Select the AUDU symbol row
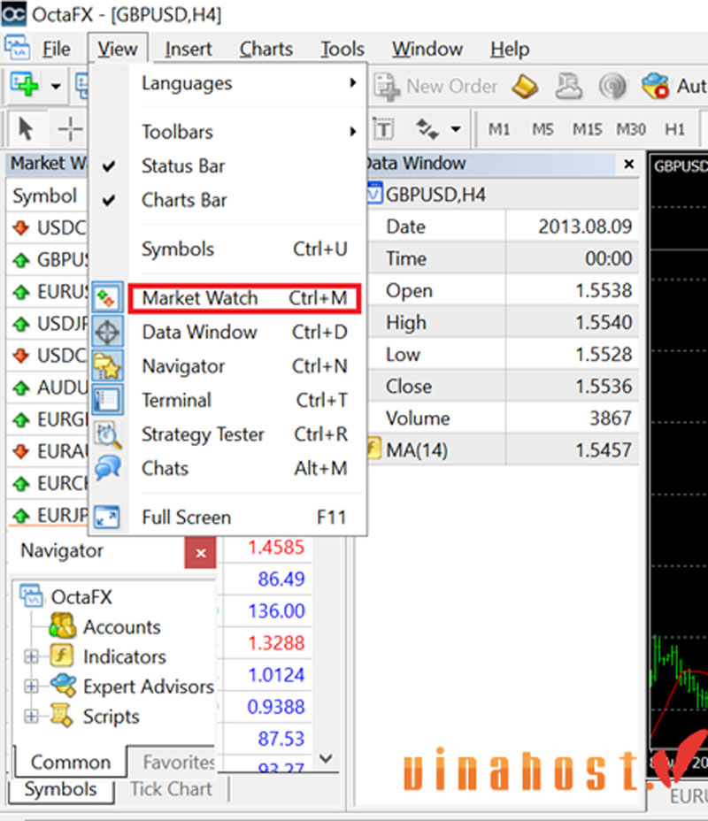 (48, 388)
